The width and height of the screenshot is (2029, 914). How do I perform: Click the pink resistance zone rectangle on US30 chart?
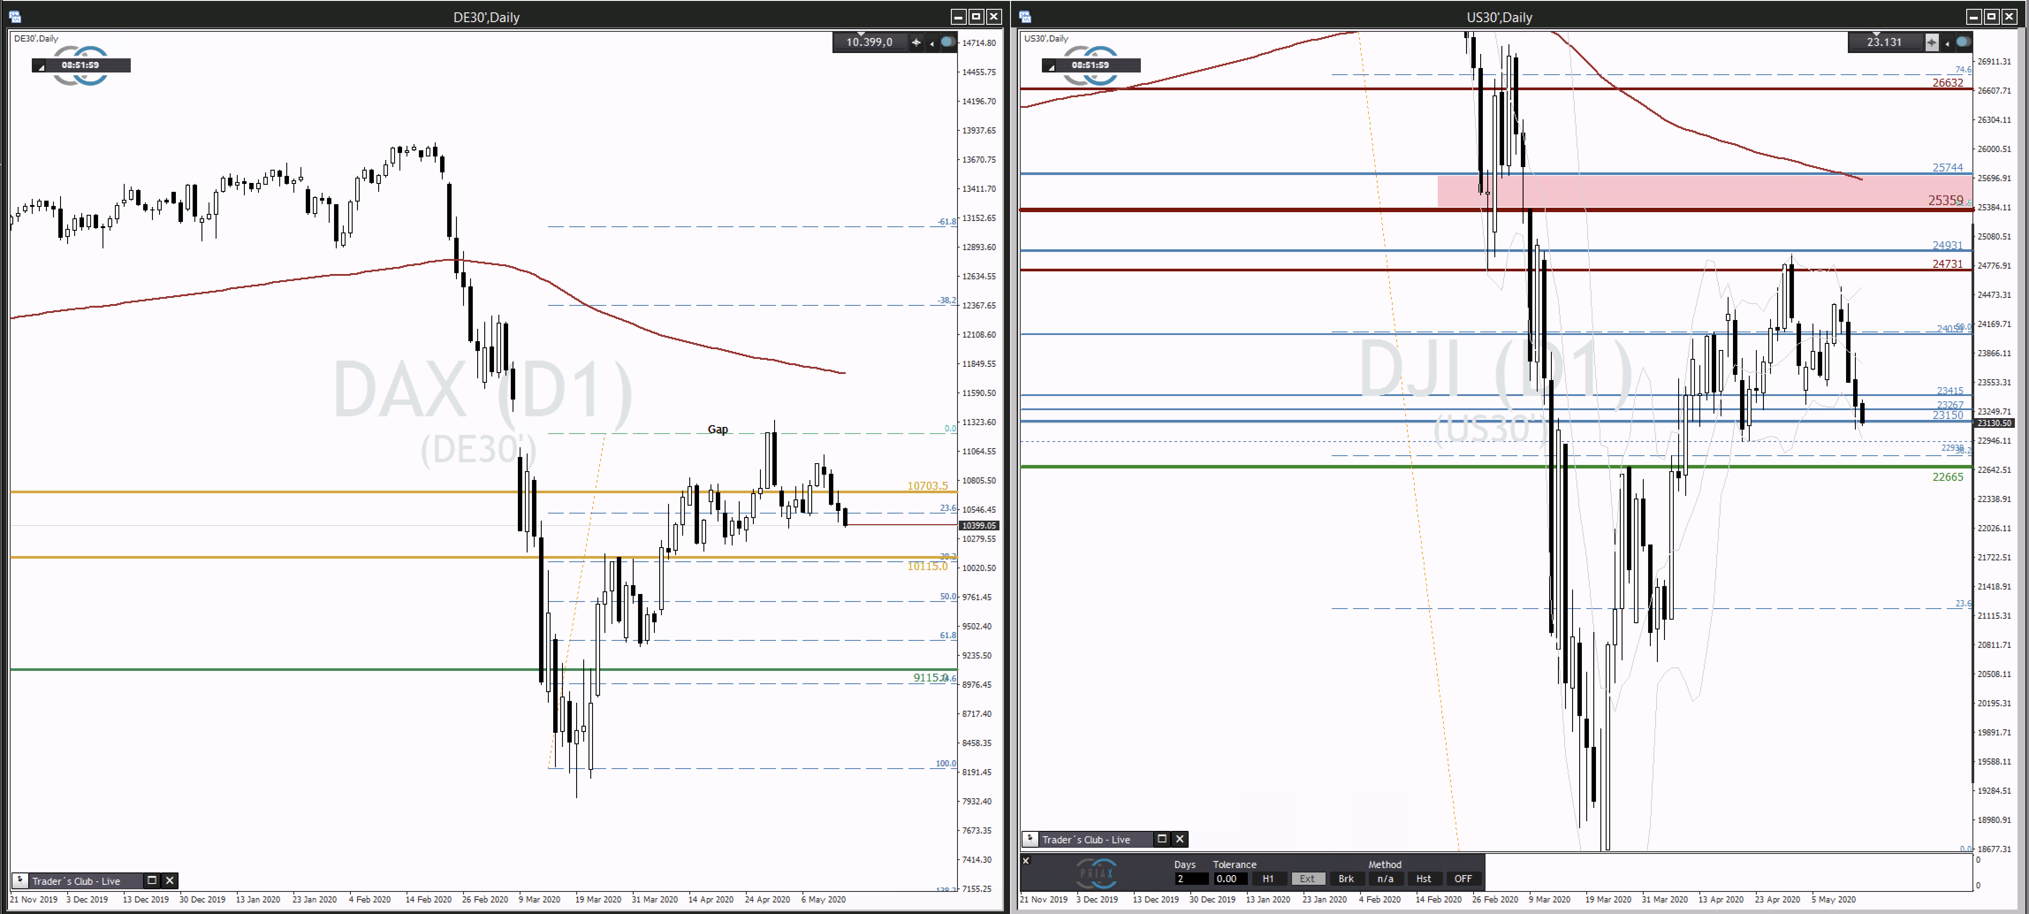(1705, 191)
